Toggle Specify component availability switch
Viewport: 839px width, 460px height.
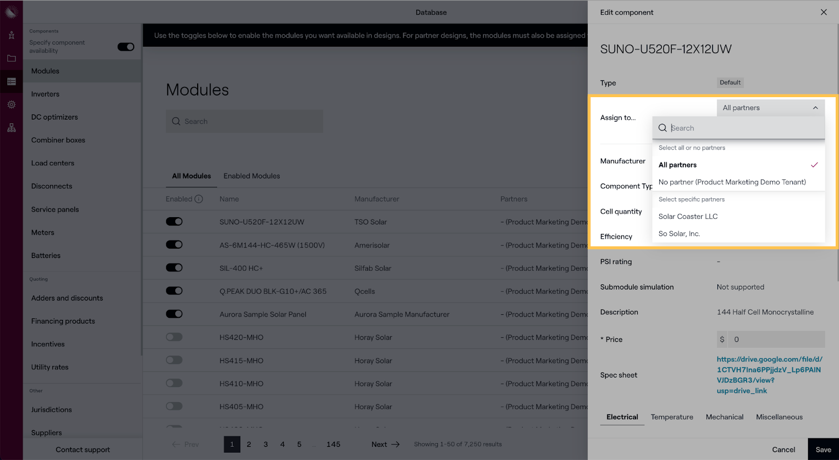[x=126, y=47]
